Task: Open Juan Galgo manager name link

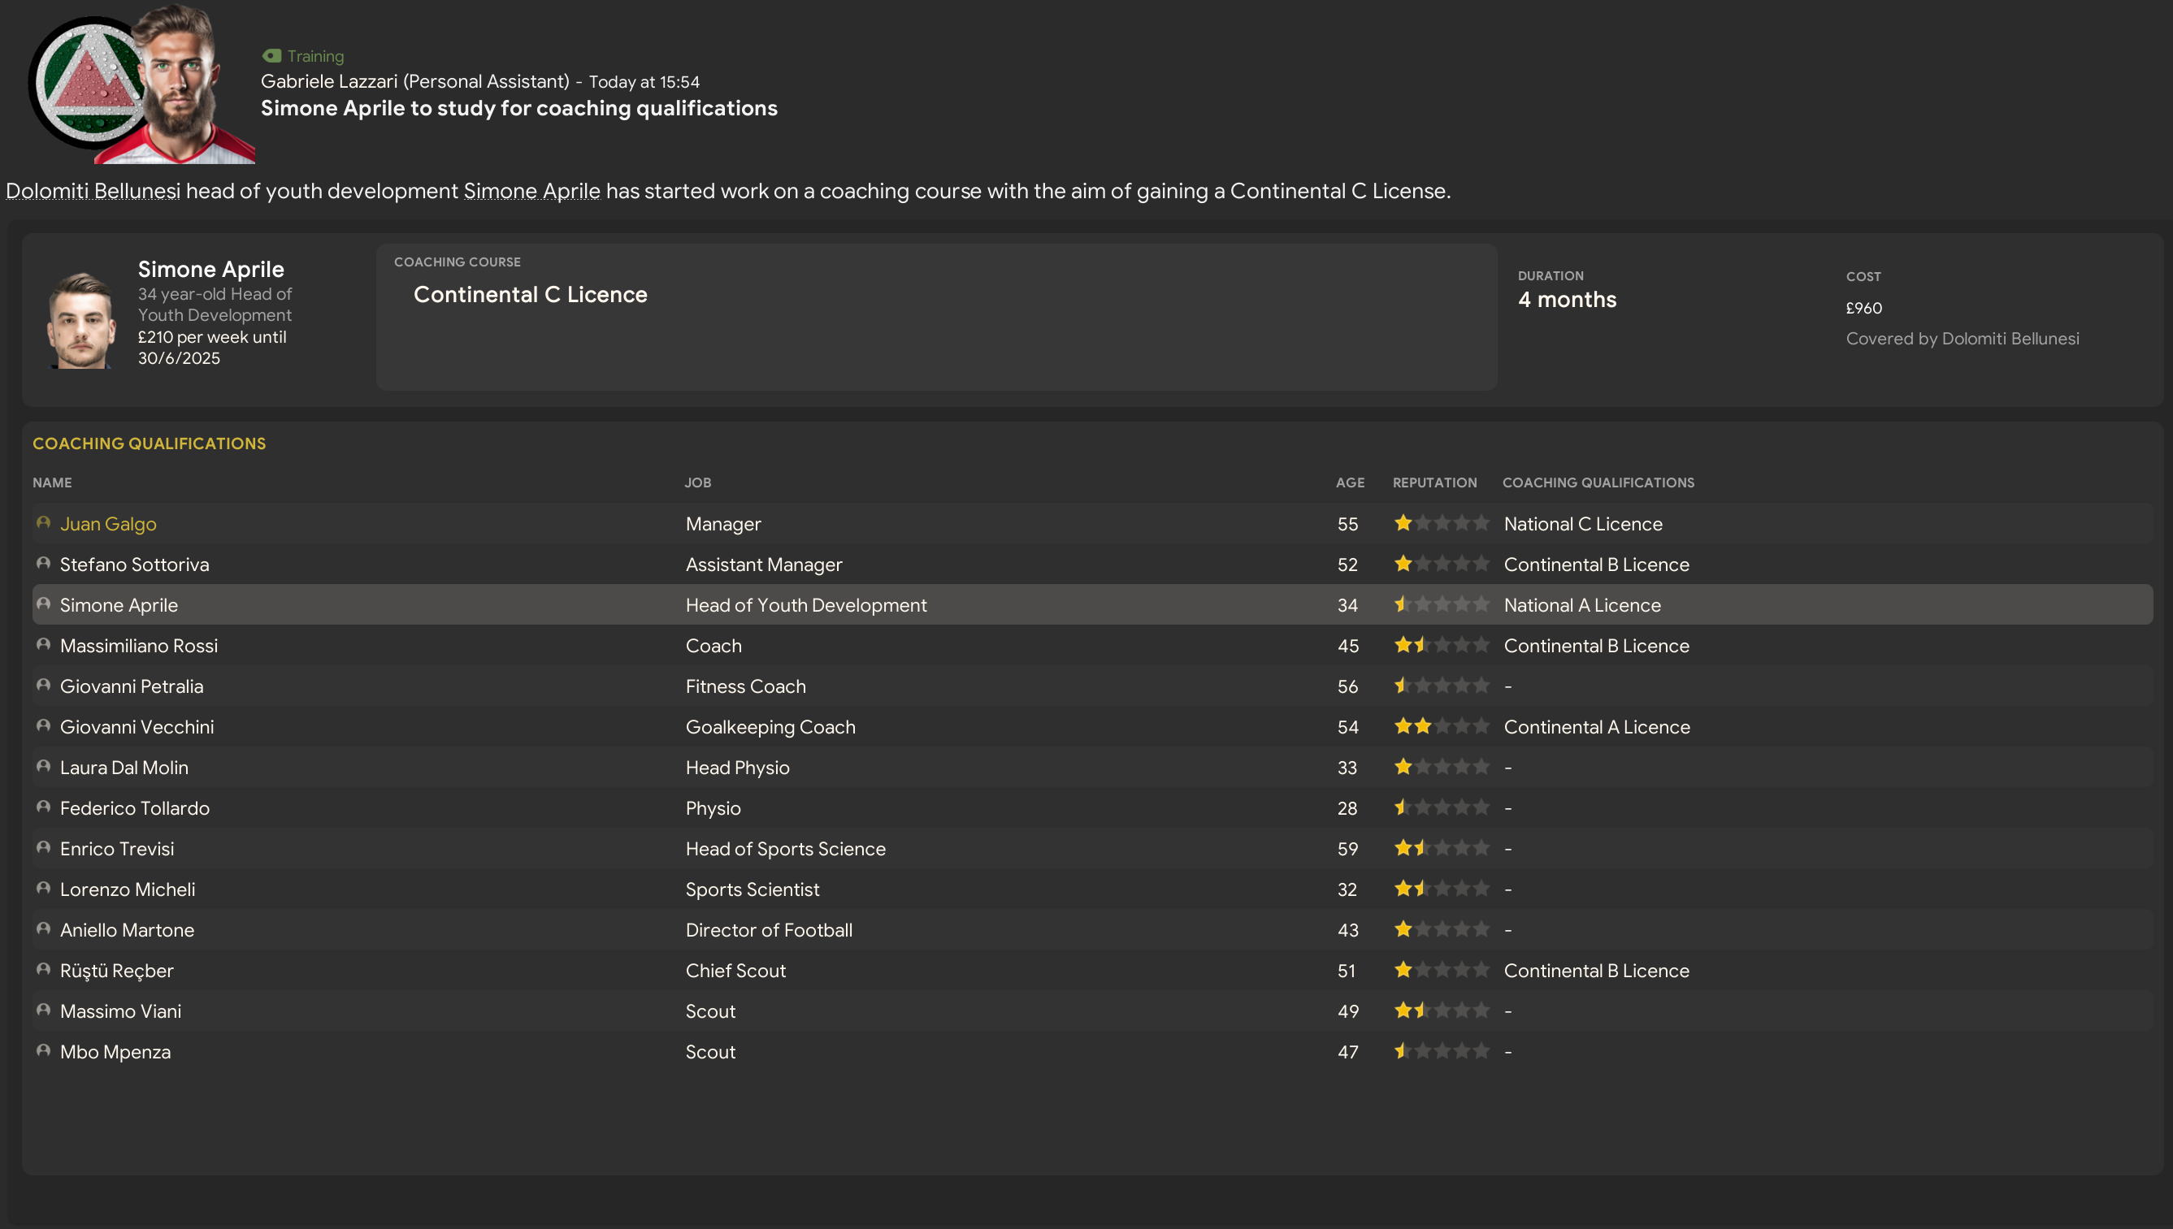Action: click(108, 524)
